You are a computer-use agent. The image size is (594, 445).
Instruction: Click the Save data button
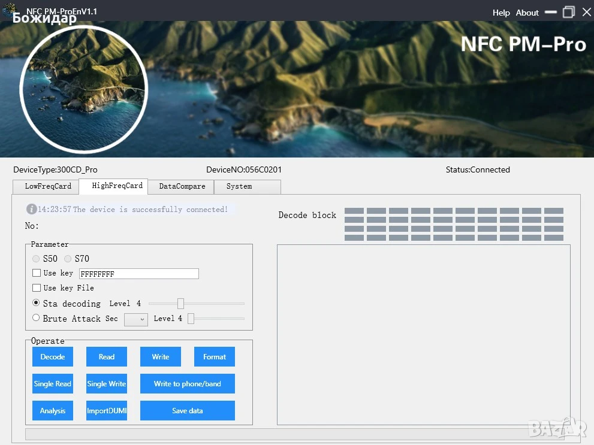click(188, 411)
